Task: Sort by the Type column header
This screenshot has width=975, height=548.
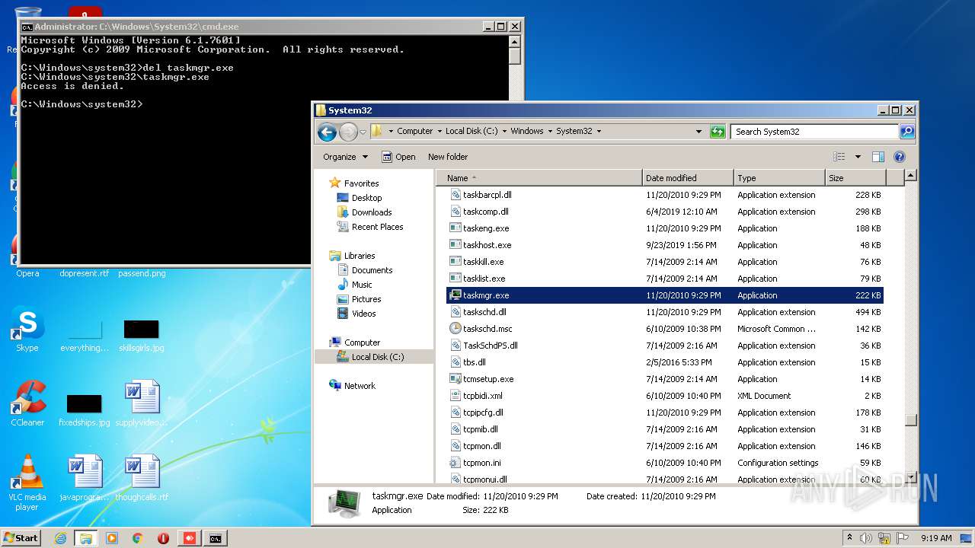Action: click(x=779, y=178)
